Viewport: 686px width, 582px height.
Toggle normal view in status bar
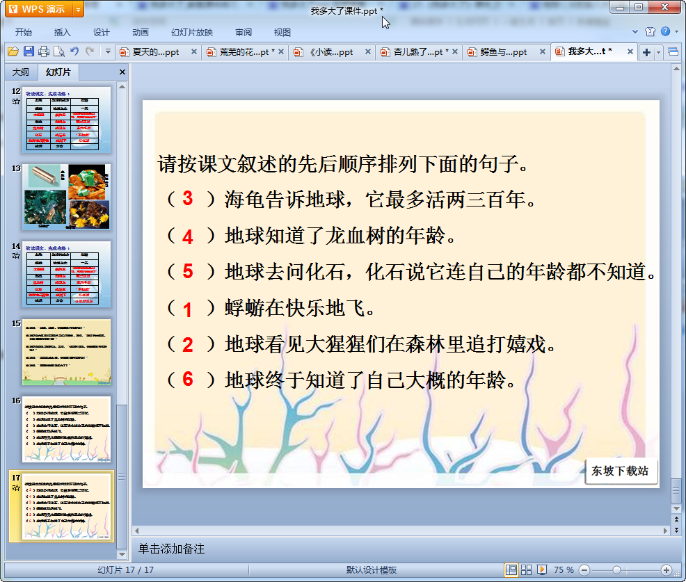tap(511, 569)
